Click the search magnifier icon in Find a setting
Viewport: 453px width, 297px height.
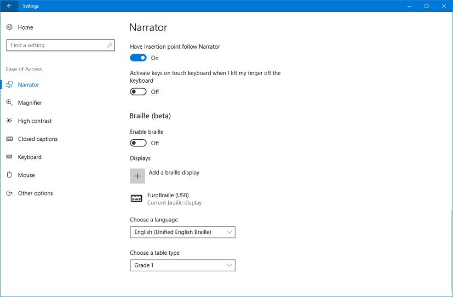tap(110, 45)
